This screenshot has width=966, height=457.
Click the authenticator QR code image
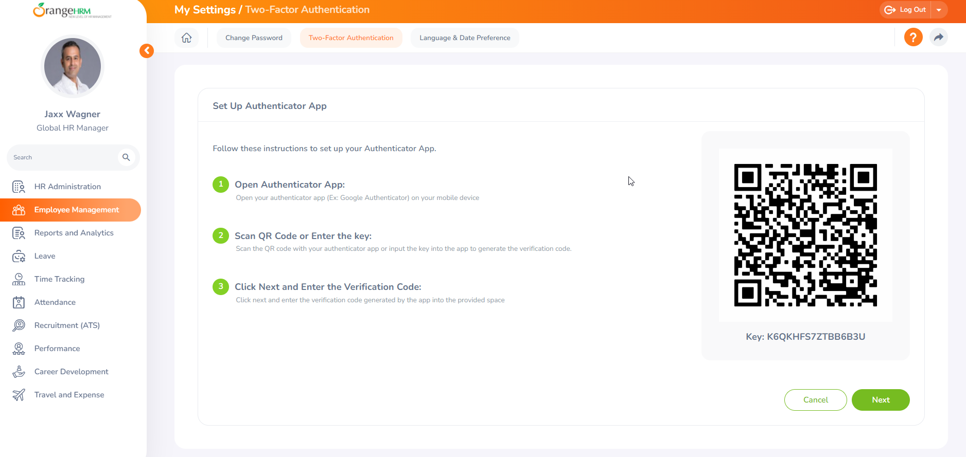(x=805, y=235)
